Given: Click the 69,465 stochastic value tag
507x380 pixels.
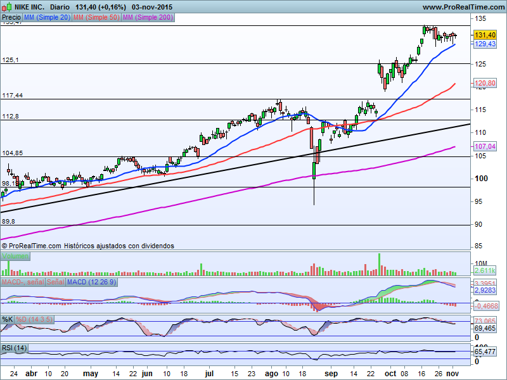Looking at the screenshot, I should (x=485, y=329).
